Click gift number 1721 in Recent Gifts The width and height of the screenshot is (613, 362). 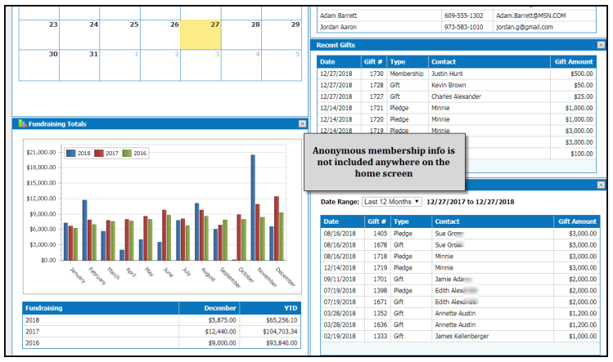[376, 108]
